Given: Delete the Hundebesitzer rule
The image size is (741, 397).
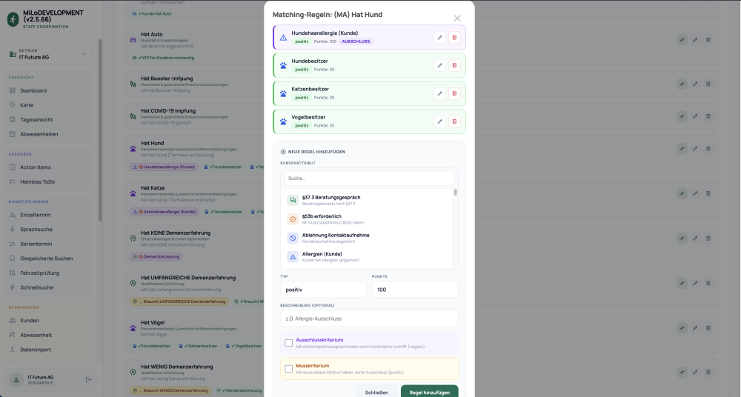Looking at the screenshot, I should click(454, 65).
